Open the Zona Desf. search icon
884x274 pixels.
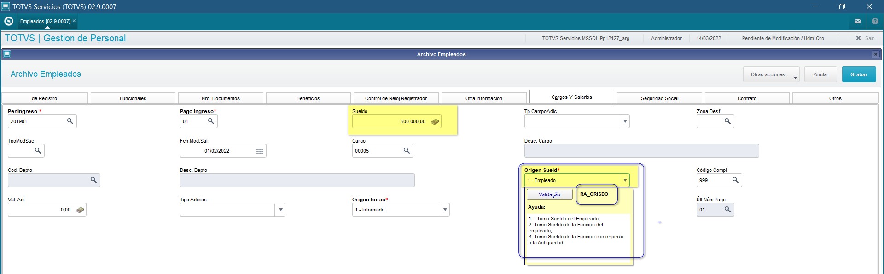tap(727, 121)
